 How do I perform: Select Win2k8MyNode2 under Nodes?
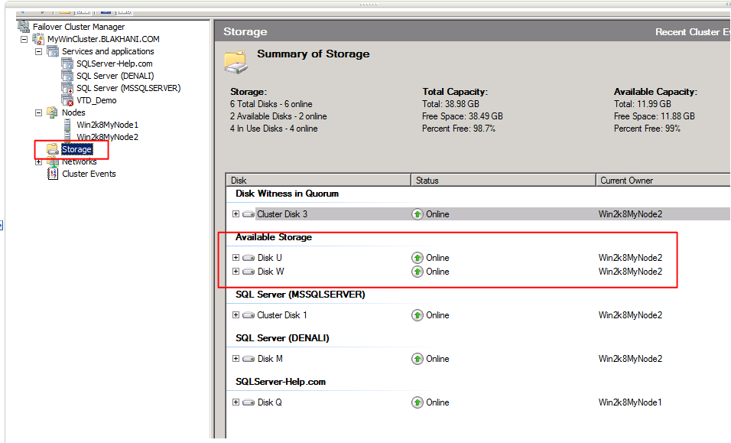[x=107, y=137]
